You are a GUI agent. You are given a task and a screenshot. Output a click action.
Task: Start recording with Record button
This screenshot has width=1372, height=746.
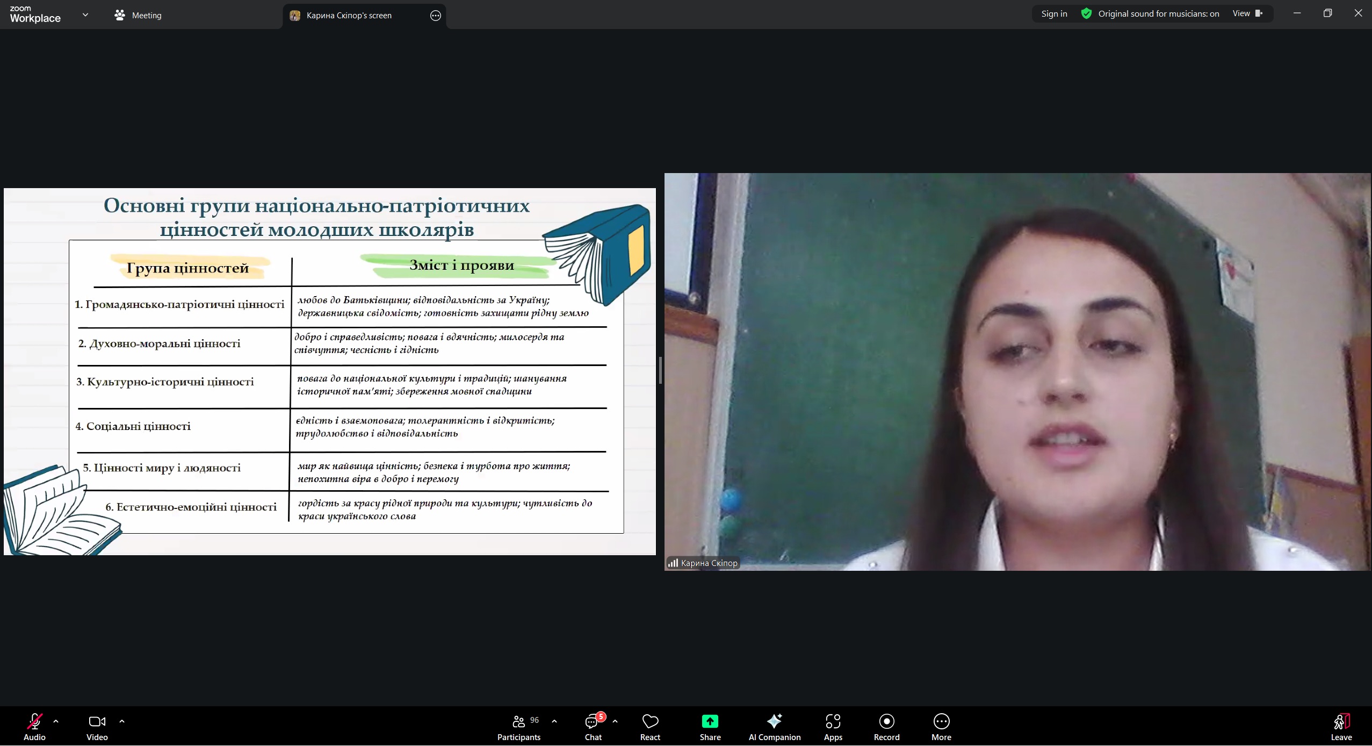886,722
